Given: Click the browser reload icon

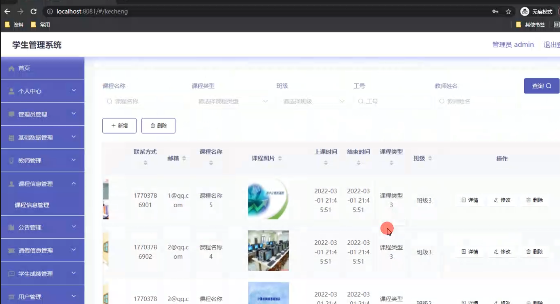Looking at the screenshot, I should point(34,12).
